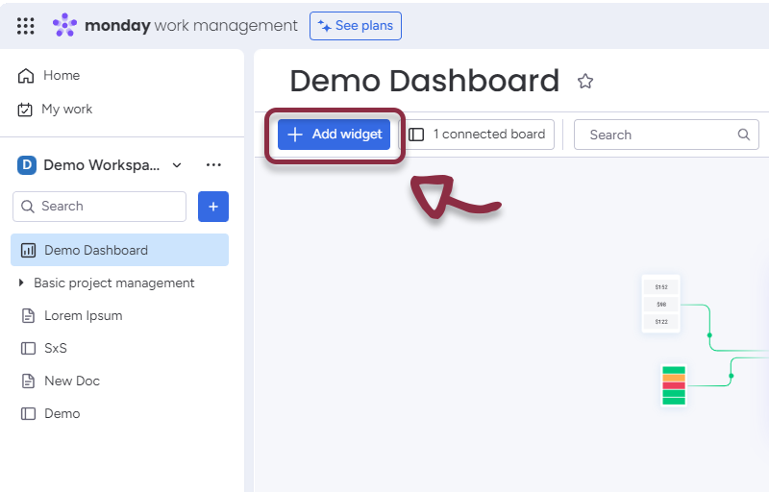769x492 pixels.
Task: Open the Demo Workspace three-dots menu
Action: (x=213, y=165)
